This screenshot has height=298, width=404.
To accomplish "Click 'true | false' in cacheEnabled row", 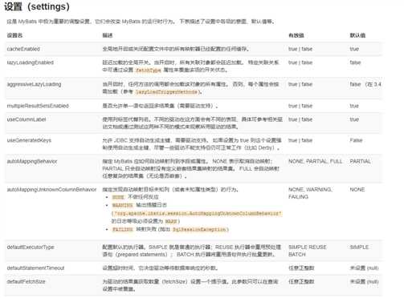I will click(x=300, y=49).
